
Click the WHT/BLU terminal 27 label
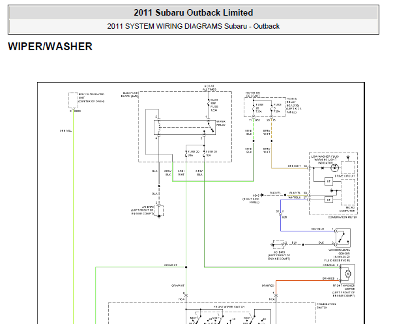[x=297, y=198]
